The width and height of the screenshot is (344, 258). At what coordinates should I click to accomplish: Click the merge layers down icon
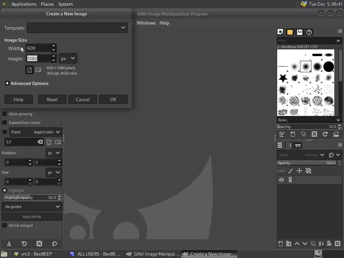pyautogui.click(x=321, y=244)
